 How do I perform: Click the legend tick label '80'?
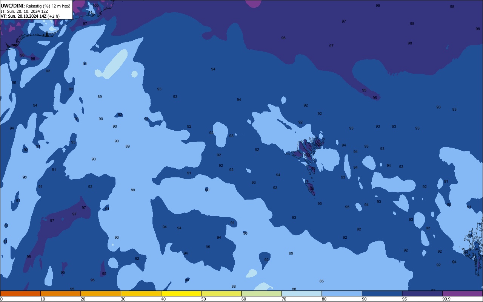pos(324,299)
